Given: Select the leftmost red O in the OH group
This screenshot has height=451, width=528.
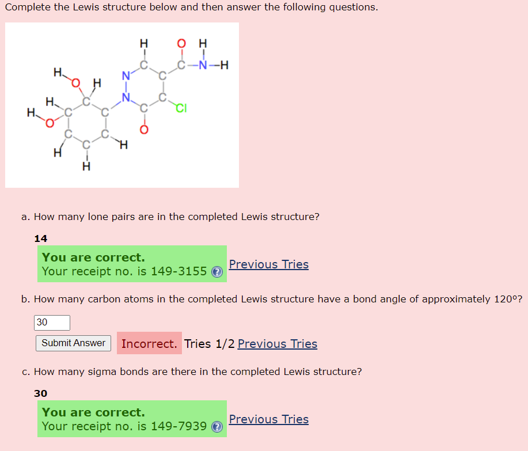Looking at the screenshot, I should [49, 123].
